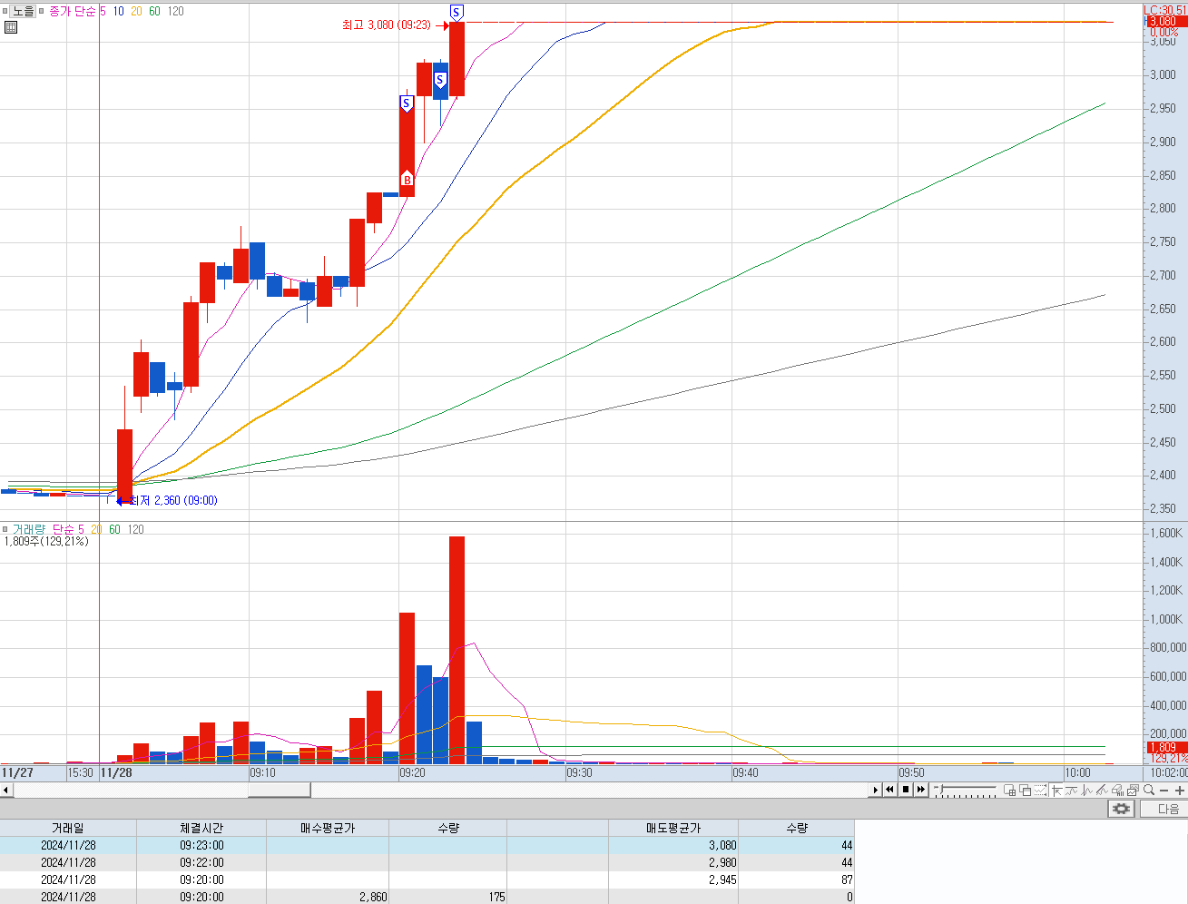The height and width of the screenshot is (904, 1188).
Task: Click the eraser with bars icon
Action: coord(1117,791)
